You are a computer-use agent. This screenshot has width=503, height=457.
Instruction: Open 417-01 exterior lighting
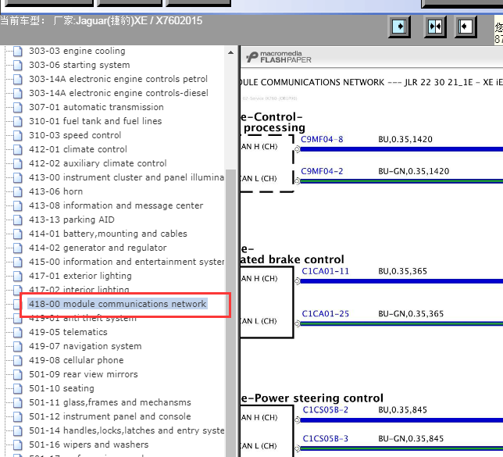tap(80, 276)
